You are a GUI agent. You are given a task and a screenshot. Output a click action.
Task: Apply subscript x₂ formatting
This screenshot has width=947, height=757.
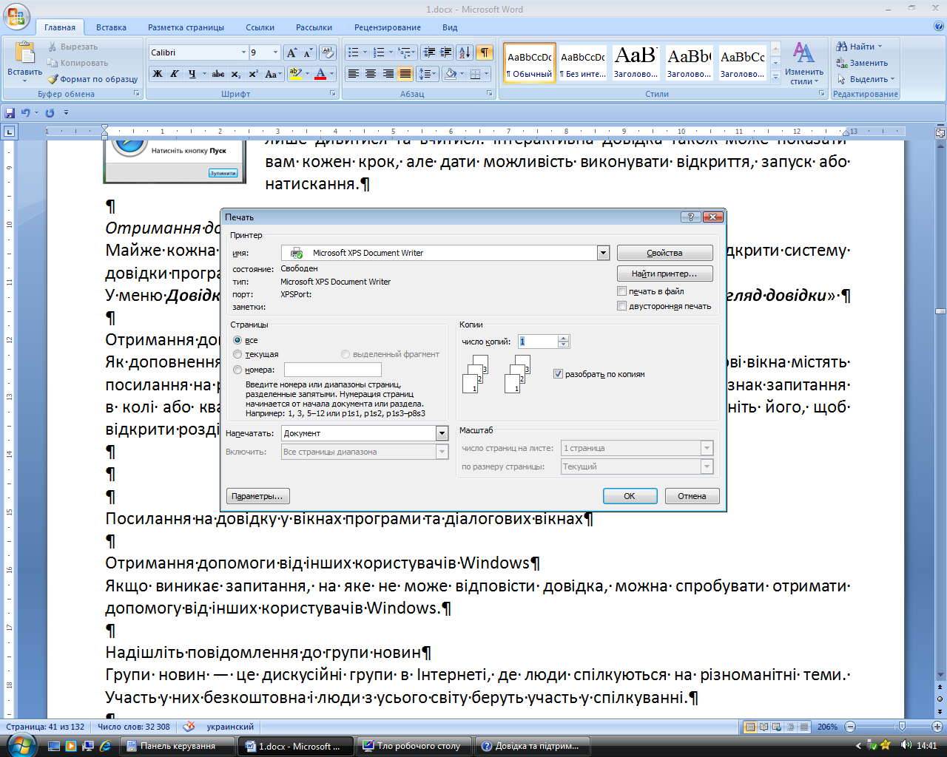236,74
